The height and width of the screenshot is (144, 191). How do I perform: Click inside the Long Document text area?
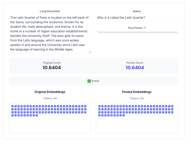(x=50, y=34)
